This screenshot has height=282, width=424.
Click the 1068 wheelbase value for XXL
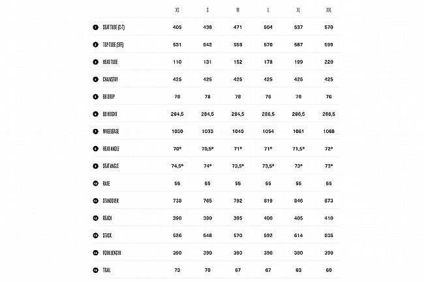(x=327, y=131)
